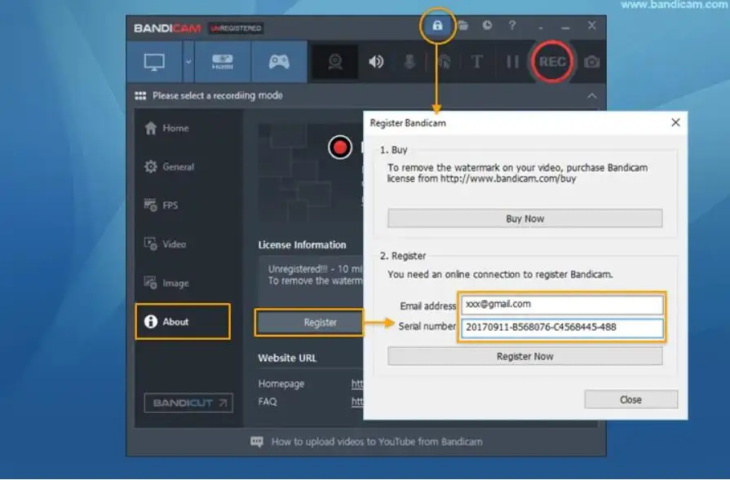This screenshot has height=480, width=730.
Task: Click the FAQ link
Action: [357, 402]
